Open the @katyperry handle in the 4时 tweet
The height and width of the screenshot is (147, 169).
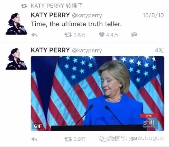tap(87, 50)
